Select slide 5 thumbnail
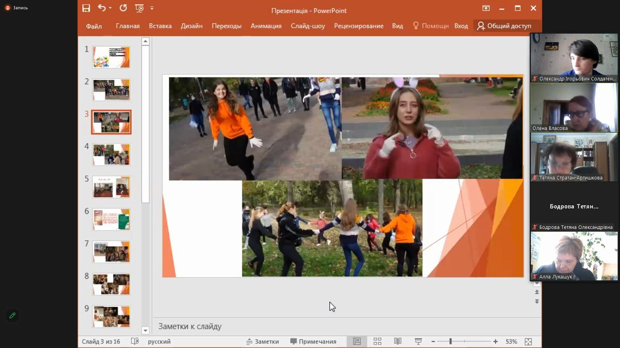 pos(111,187)
